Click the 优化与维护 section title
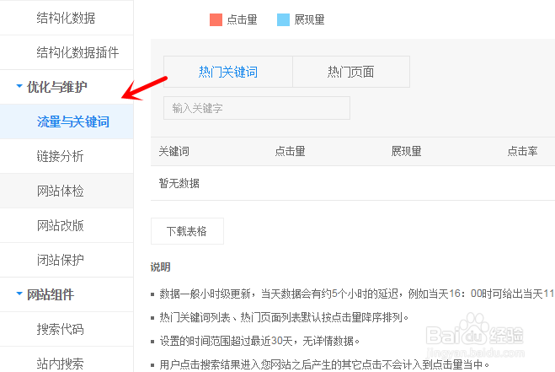 tap(57, 87)
